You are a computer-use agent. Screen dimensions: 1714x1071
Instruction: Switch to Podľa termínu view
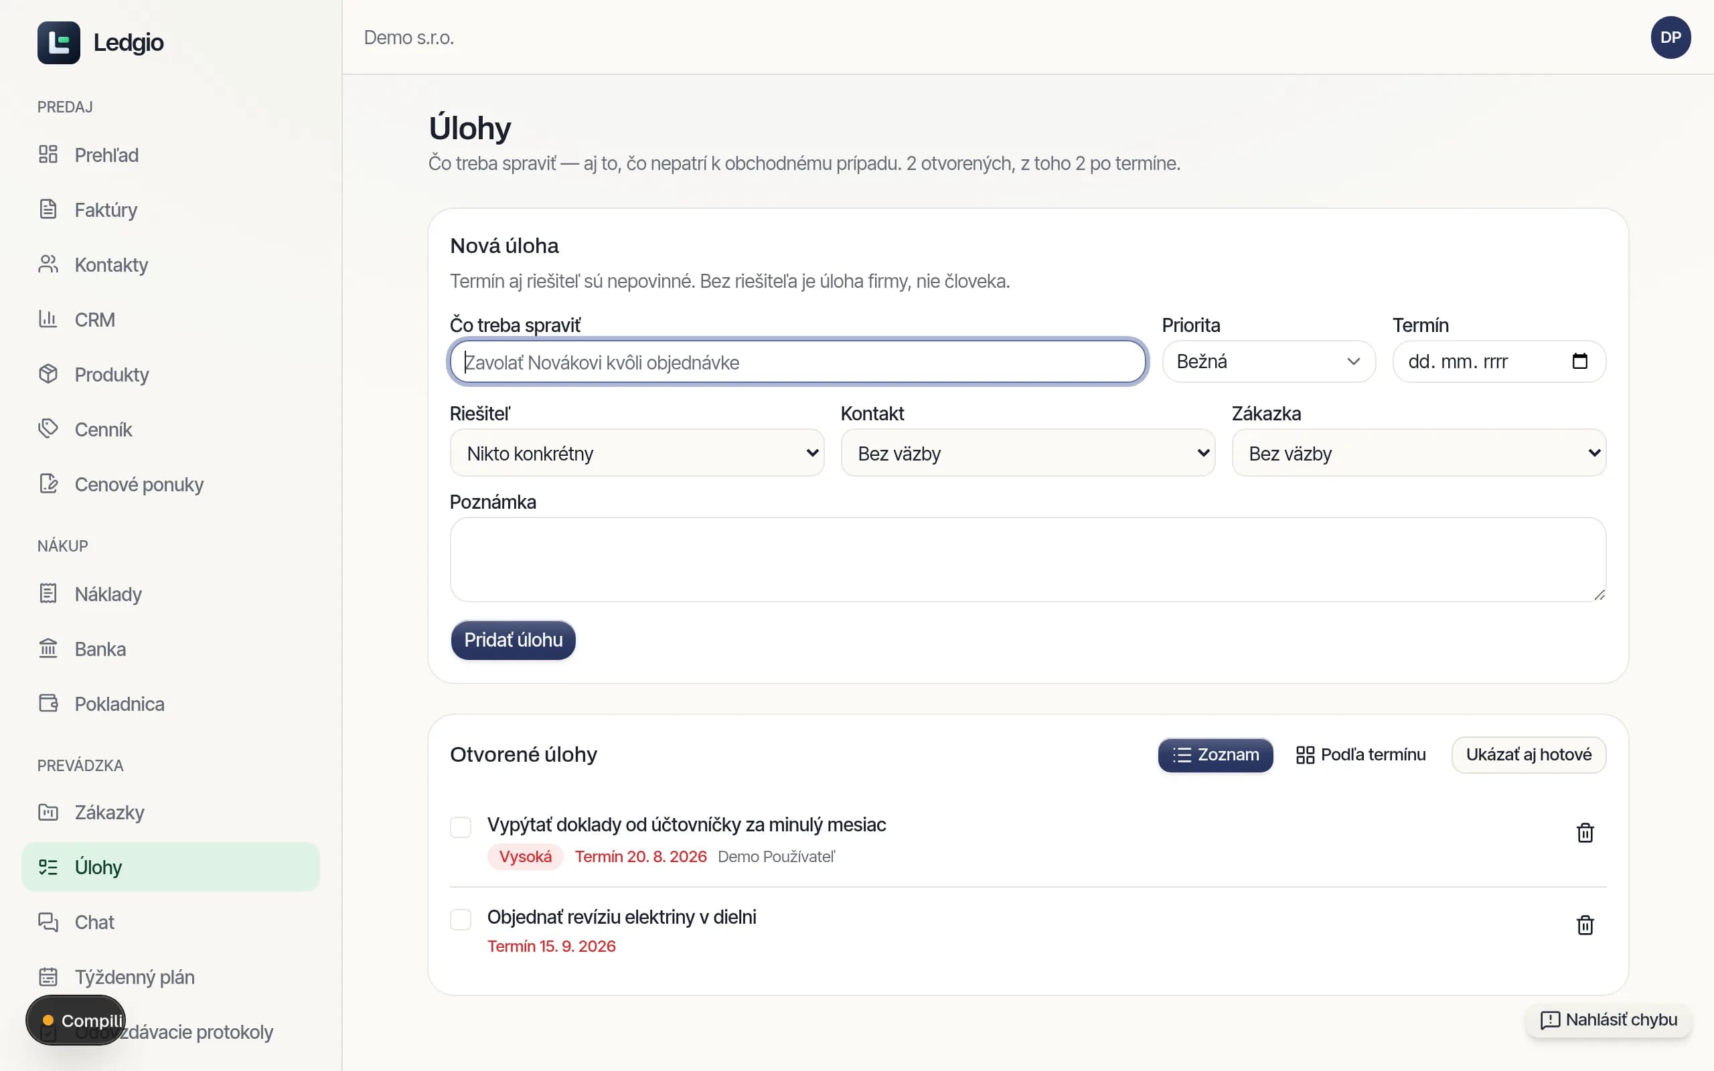(1360, 755)
